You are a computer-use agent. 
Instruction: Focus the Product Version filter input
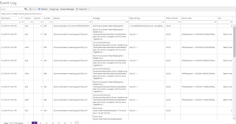pyautogui.click(x=171, y=22)
